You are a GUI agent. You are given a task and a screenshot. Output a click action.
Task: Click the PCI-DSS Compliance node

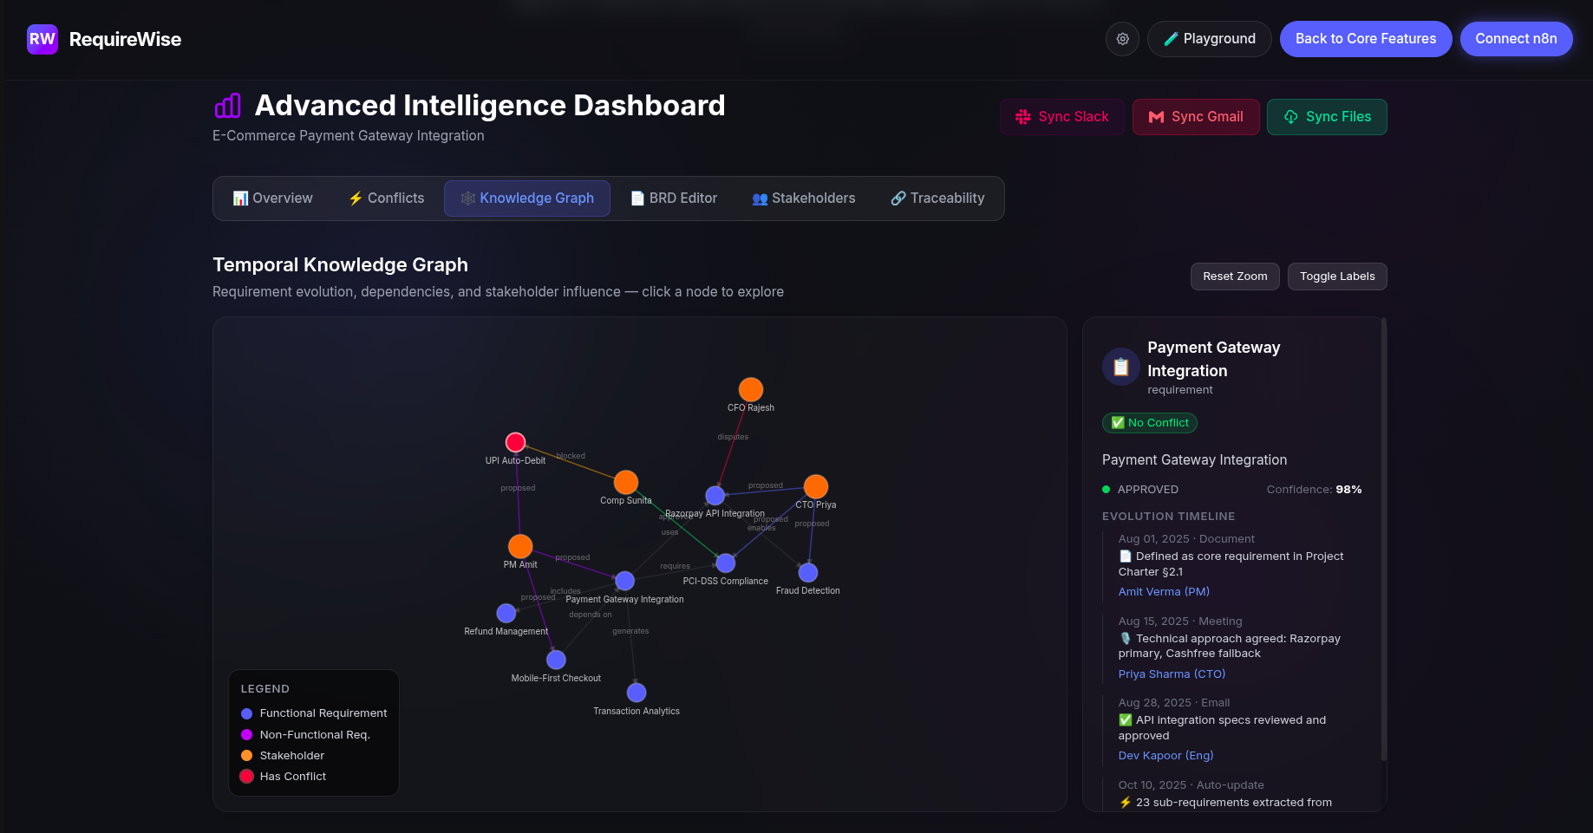(726, 563)
